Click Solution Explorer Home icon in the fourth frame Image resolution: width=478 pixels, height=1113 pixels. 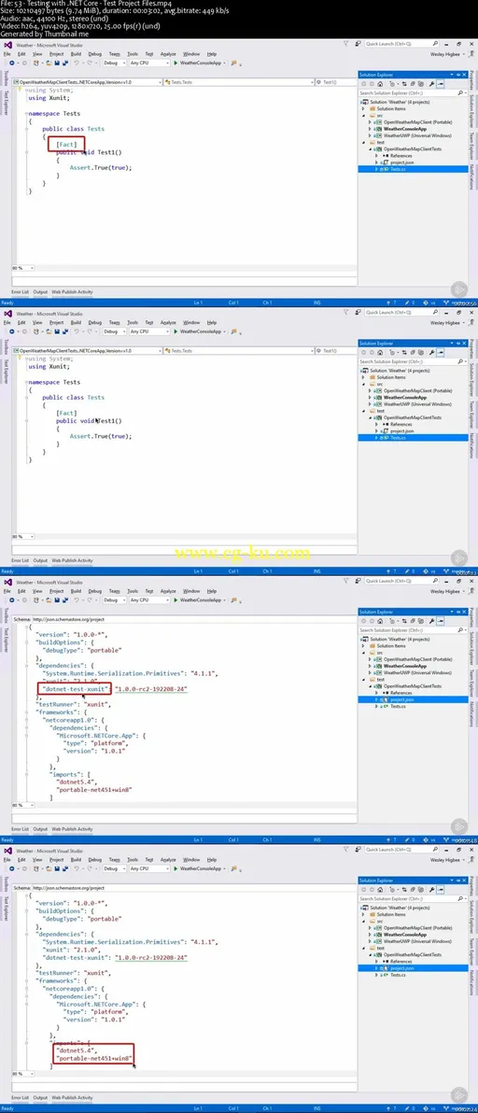[380, 890]
